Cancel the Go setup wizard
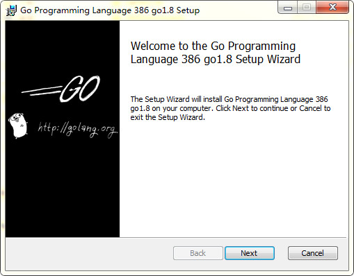354x276 pixels. 312,253
